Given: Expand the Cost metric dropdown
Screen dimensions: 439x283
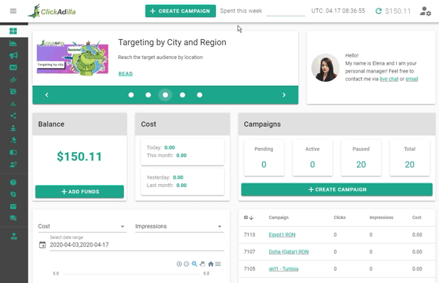Looking at the screenshot, I should (x=83, y=226).
